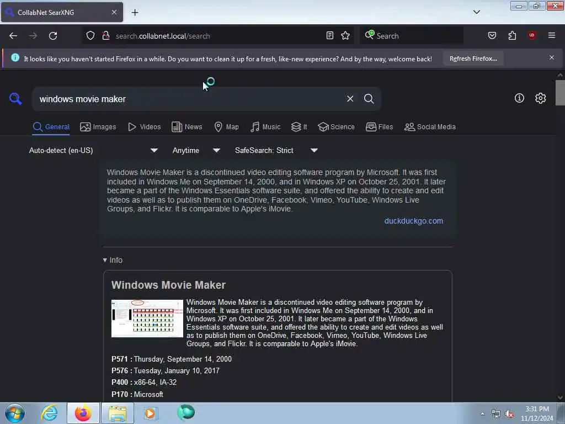Image resolution: width=565 pixels, height=424 pixels.
Task: Switch to Firefox in the taskbar
Action: tap(83, 413)
